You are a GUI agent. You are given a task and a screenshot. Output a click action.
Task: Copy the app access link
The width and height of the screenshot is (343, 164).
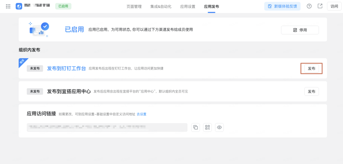[196, 127]
